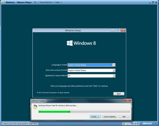The height and width of the screenshot is (126, 159).
Task: Click the sound card device icon in status bar
Action: [x=138, y=124]
